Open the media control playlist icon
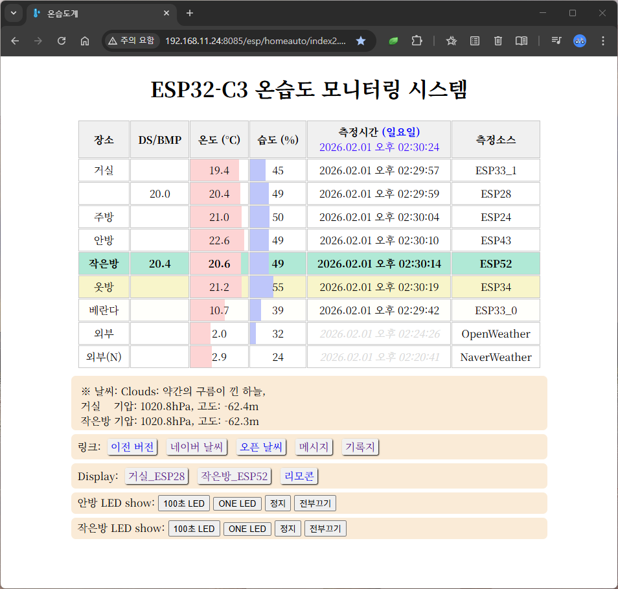The image size is (618, 589). [556, 41]
